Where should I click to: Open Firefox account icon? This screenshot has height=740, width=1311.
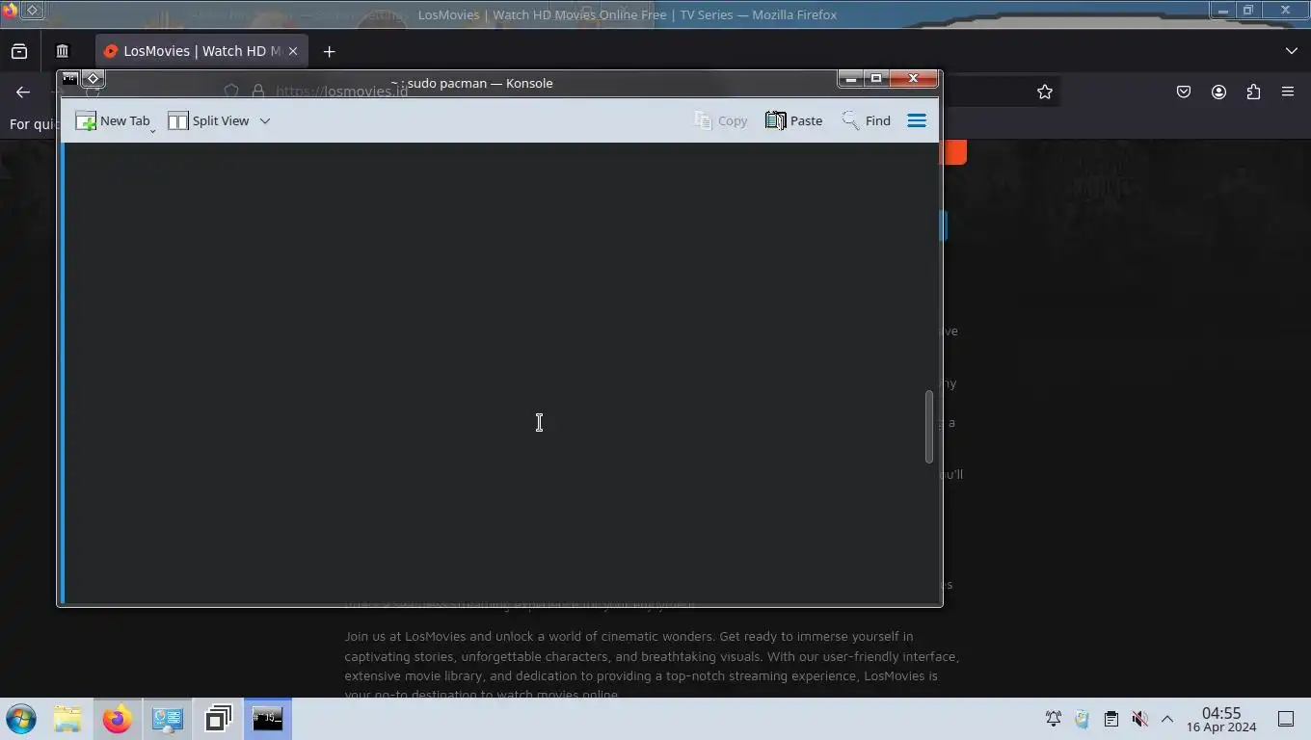coord(1218,92)
